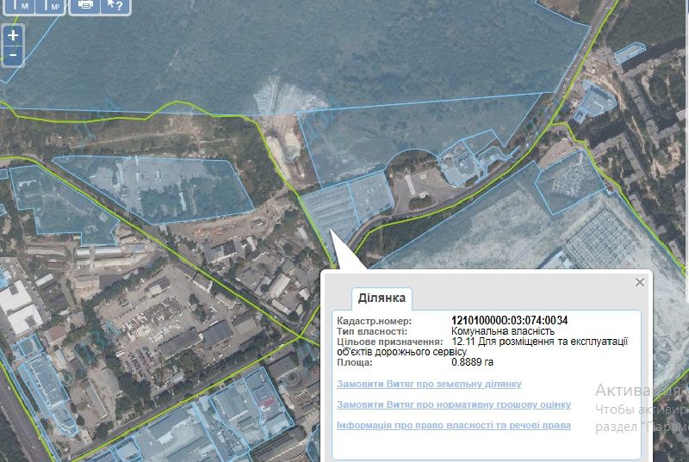Activate the parcel info query tool
The width and height of the screenshot is (689, 462).
click(115, 5)
